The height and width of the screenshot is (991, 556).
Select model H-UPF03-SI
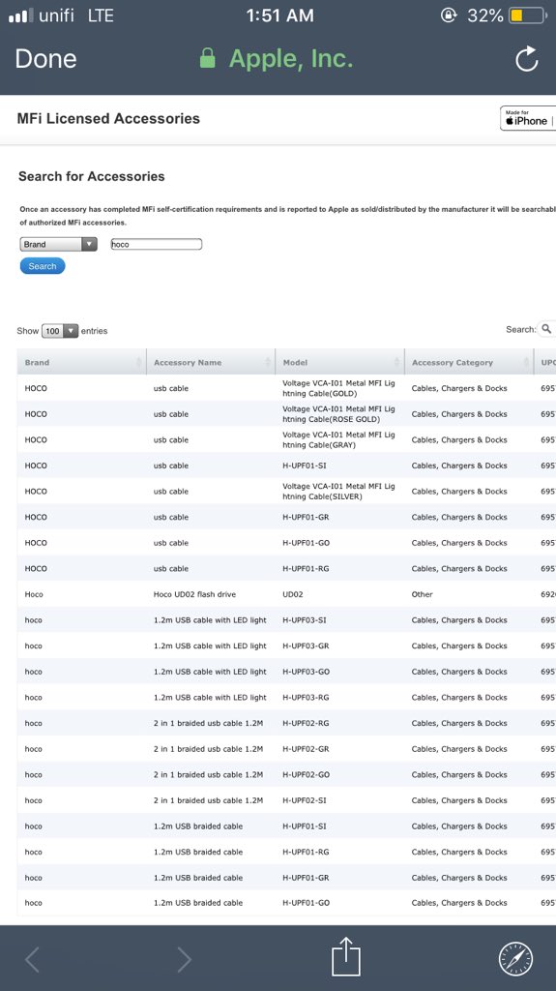coord(304,620)
